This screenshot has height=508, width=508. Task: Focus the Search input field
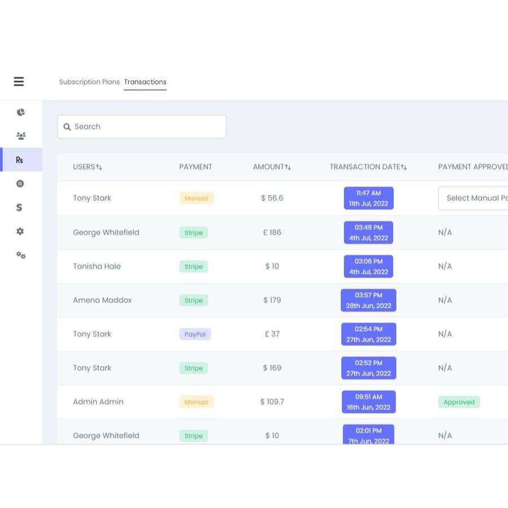[x=142, y=126]
